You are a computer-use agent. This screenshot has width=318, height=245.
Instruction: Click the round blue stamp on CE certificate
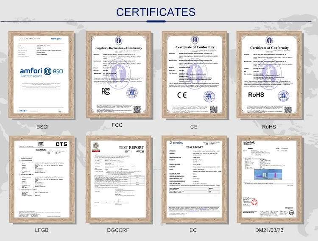pyautogui.click(x=209, y=97)
